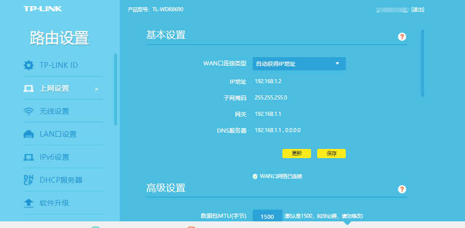Open the WAN口连接类型 dropdown

pyautogui.click(x=299, y=64)
